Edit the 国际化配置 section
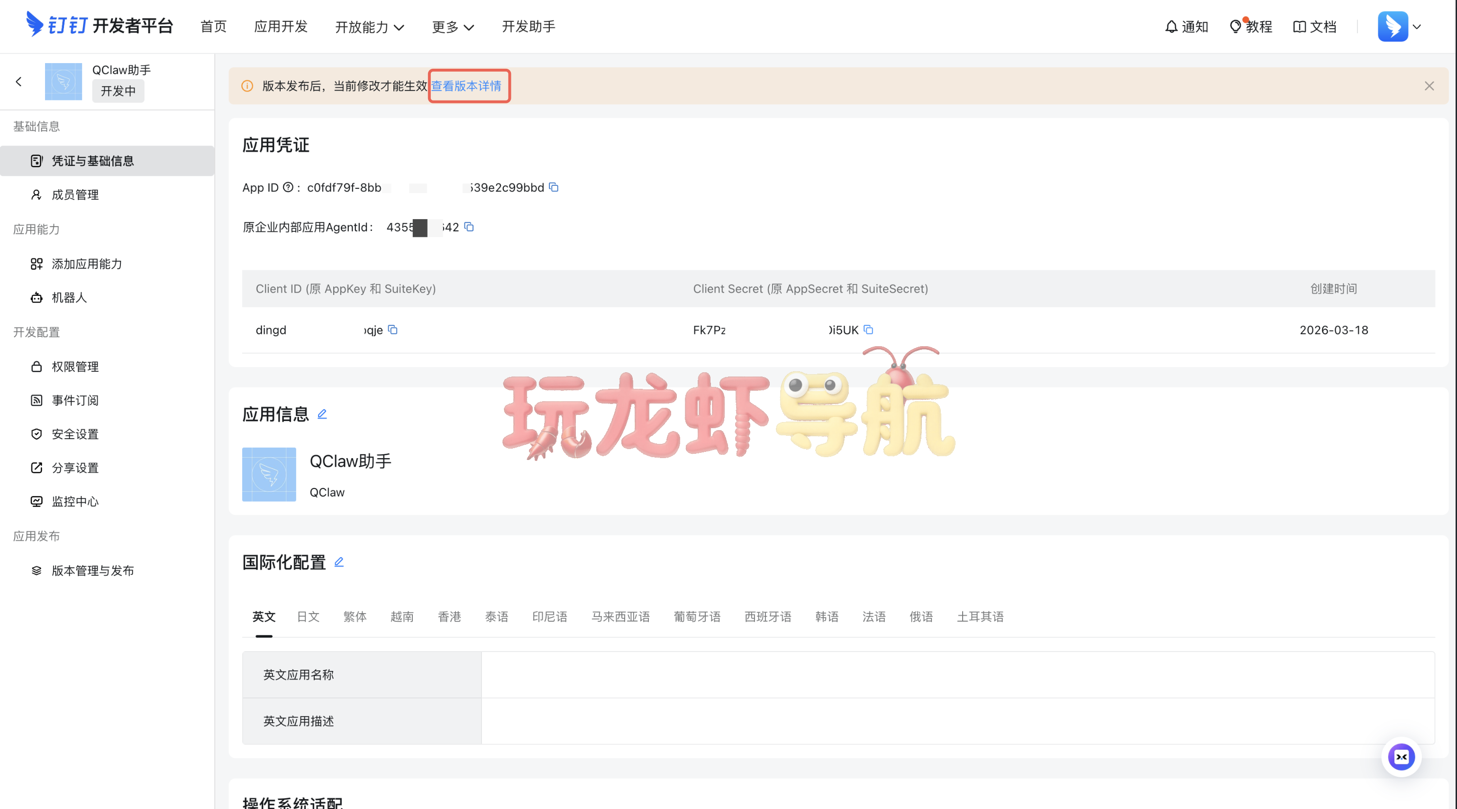This screenshot has height=809, width=1457. tap(339, 562)
